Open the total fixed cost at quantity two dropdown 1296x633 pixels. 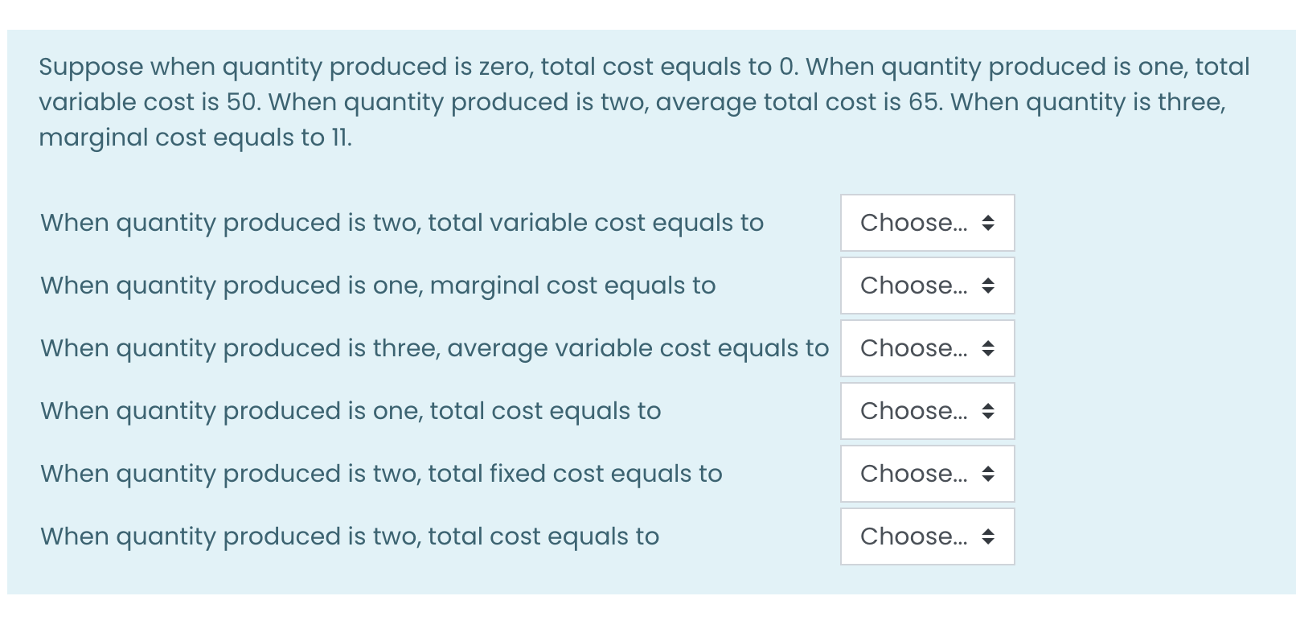tap(927, 474)
